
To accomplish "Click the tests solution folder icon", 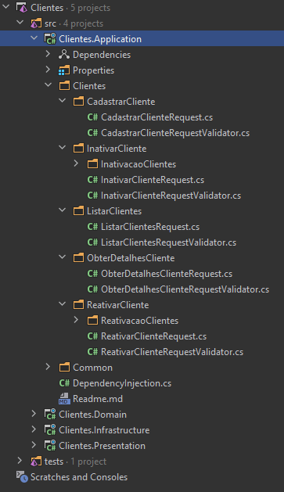I will [36, 461].
